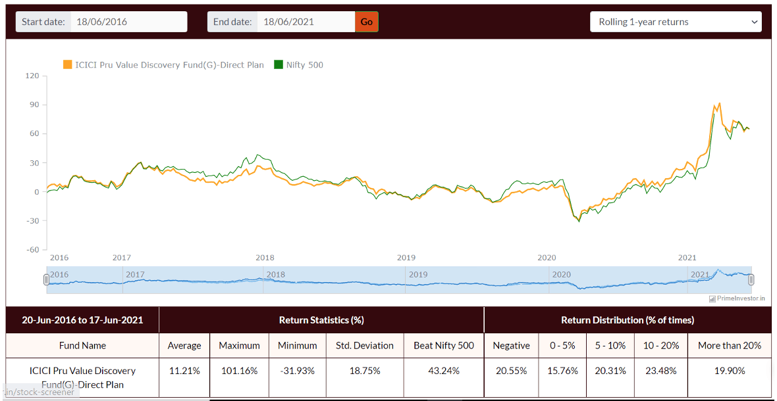
Task: Click the orange Go button
Action: click(367, 22)
